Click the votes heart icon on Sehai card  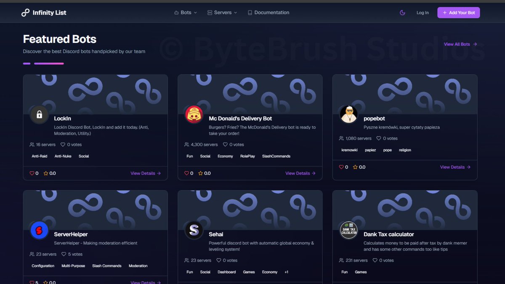point(219,260)
